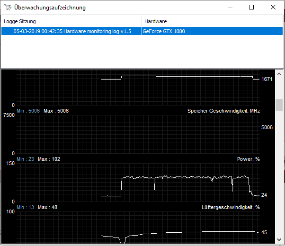The height and width of the screenshot is (246, 285).
Task: Maximize the Überwachungsaufzeichnung window
Action: (x=251, y=7)
